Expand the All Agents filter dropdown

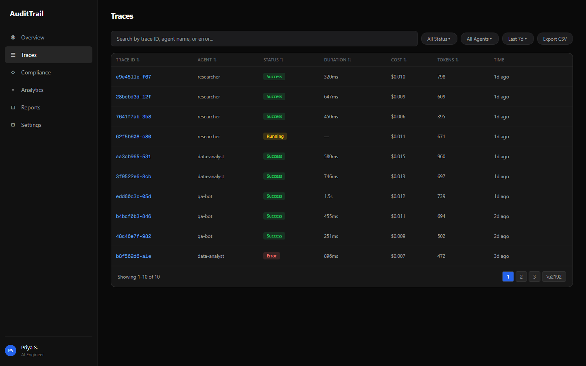pyautogui.click(x=479, y=39)
